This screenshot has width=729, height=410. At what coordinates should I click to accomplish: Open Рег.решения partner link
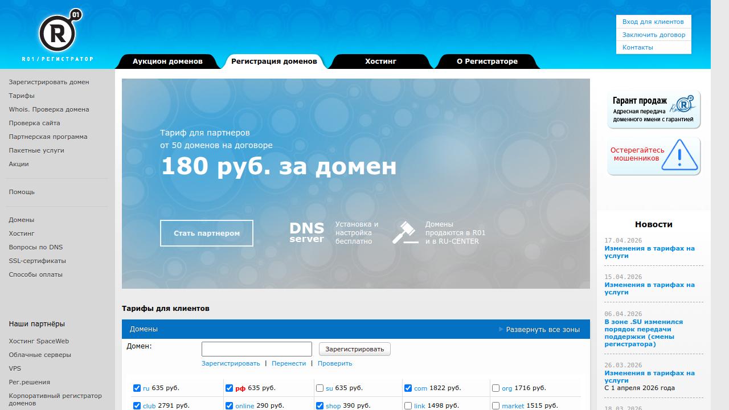pos(29,382)
